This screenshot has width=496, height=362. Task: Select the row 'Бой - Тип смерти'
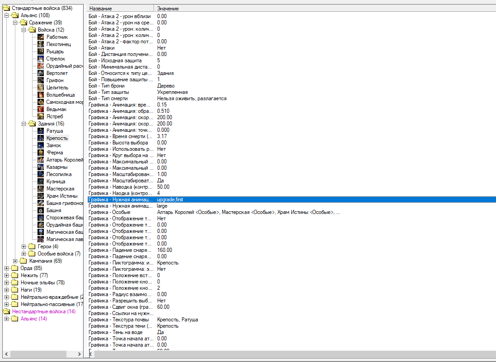pos(292,98)
